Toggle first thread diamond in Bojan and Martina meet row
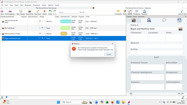 point(40,38)
